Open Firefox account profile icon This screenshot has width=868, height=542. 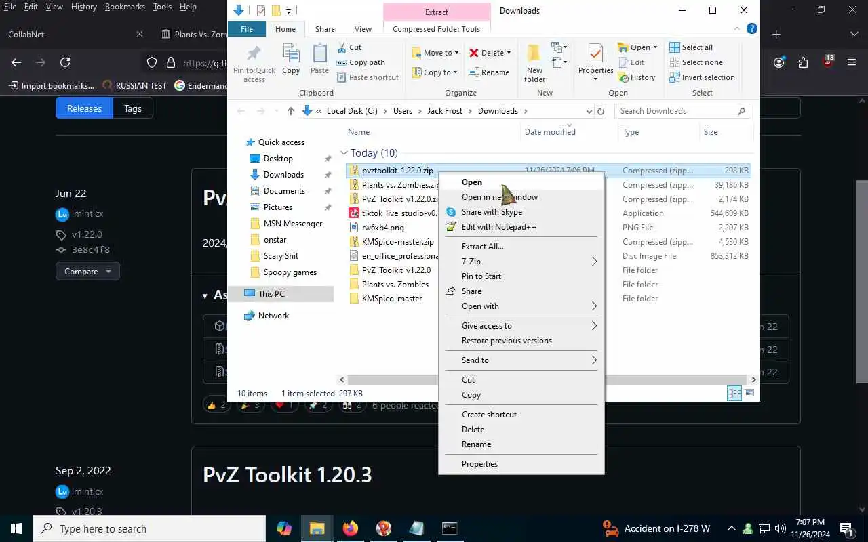pos(779,62)
